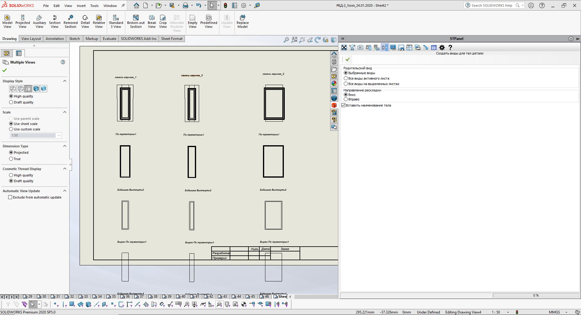Open the Tools menu
Viewport: 581px width, 315px height.
pos(94,6)
